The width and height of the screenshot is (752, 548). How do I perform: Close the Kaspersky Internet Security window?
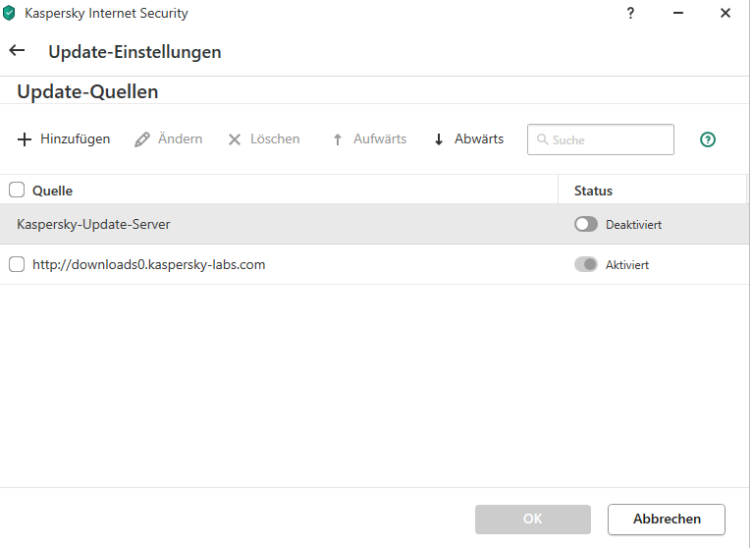tap(725, 13)
